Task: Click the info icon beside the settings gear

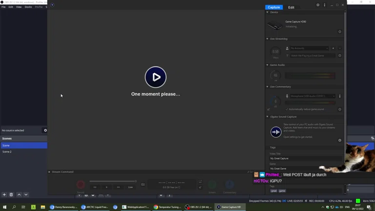Action: [x=324, y=5]
